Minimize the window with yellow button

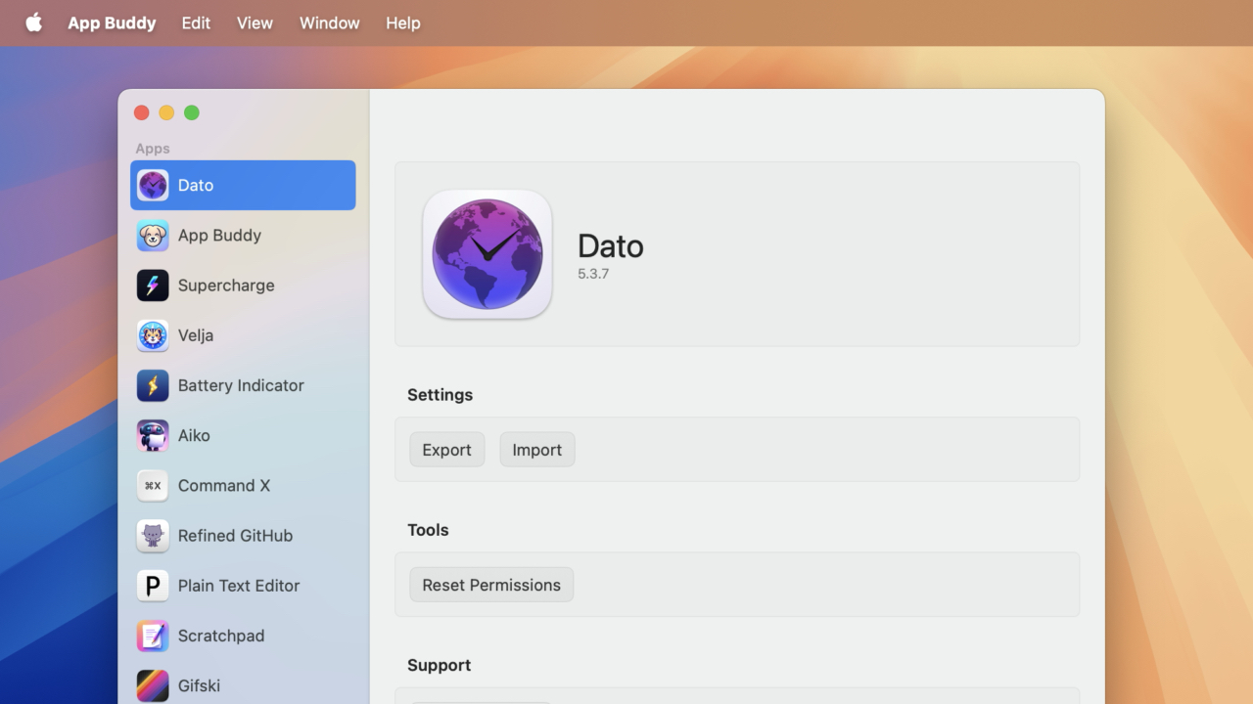[166, 112]
